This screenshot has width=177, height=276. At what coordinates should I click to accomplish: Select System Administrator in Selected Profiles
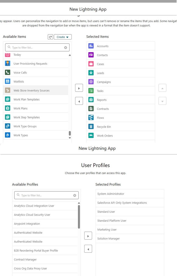(x=130, y=194)
